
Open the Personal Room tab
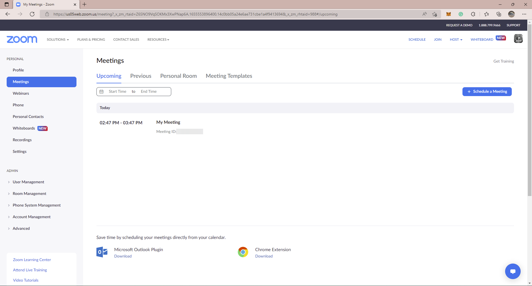click(x=178, y=76)
